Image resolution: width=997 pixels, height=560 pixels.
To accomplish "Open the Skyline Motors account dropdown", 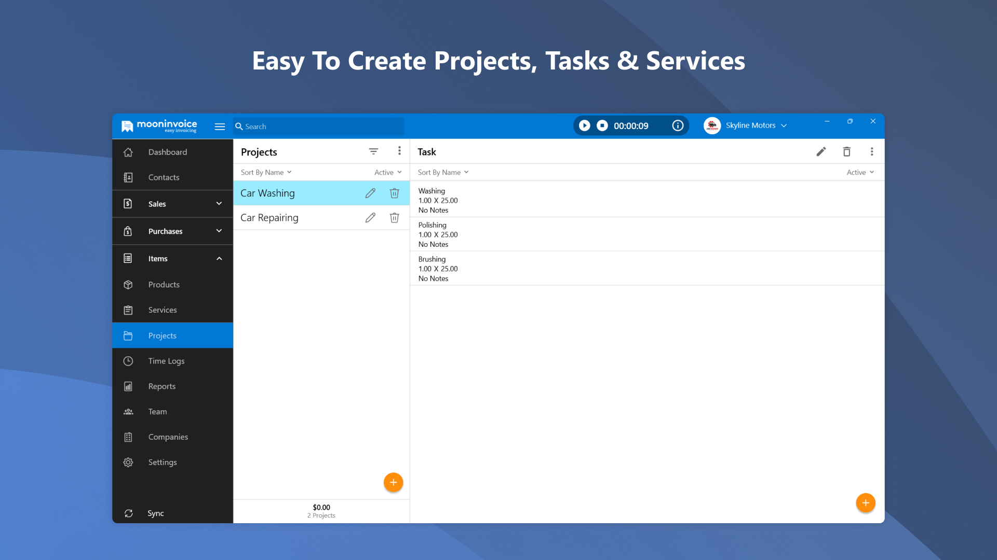I will 750,125.
